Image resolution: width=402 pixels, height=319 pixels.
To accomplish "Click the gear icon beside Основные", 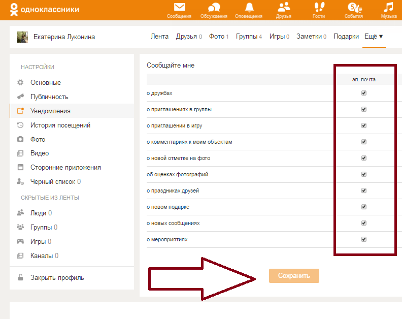I will tap(20, 82).
